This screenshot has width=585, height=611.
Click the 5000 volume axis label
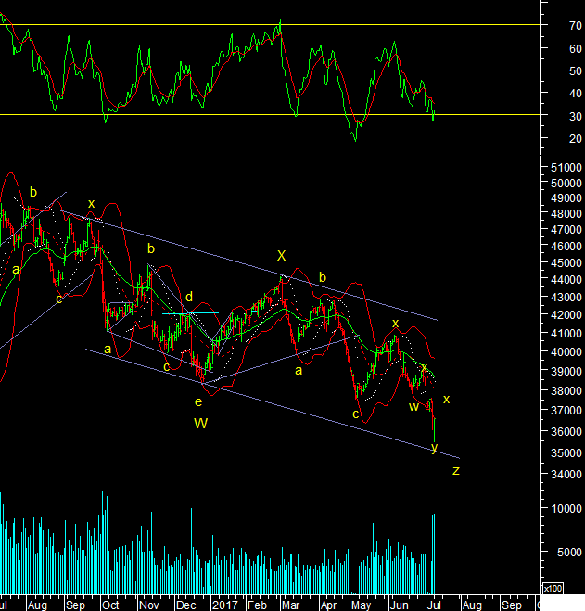tap(569, 553)
